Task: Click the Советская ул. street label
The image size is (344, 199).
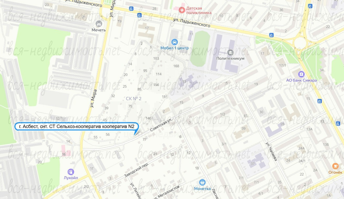Action: click(161, 126)
